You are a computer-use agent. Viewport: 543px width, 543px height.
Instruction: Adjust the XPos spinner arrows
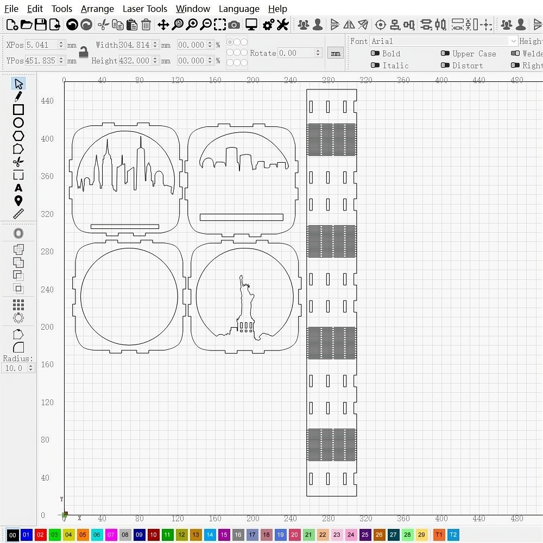tap(61, 44)
